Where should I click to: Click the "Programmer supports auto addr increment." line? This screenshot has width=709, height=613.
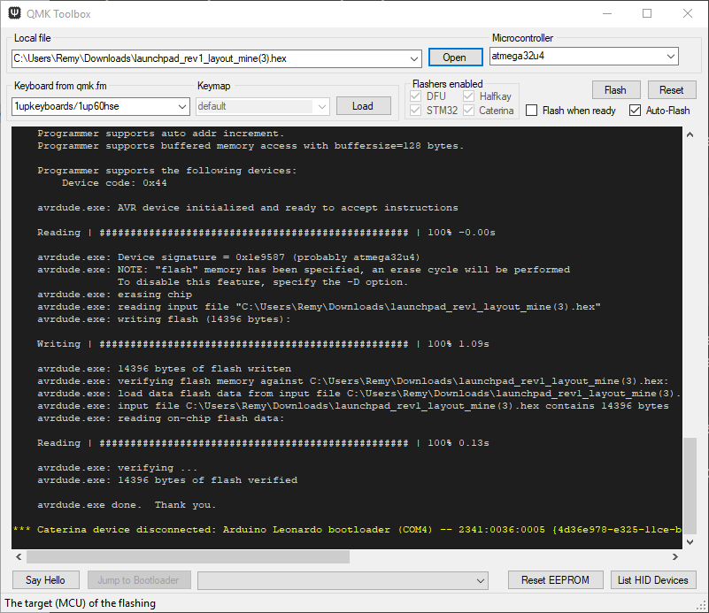coord(160,134)
